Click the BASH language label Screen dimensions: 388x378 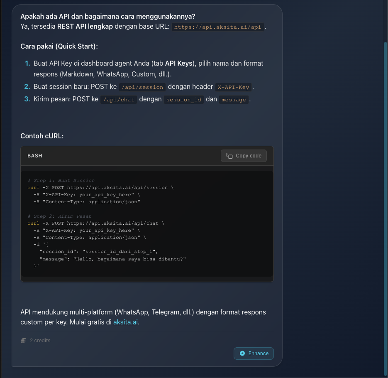click(35, 156)
